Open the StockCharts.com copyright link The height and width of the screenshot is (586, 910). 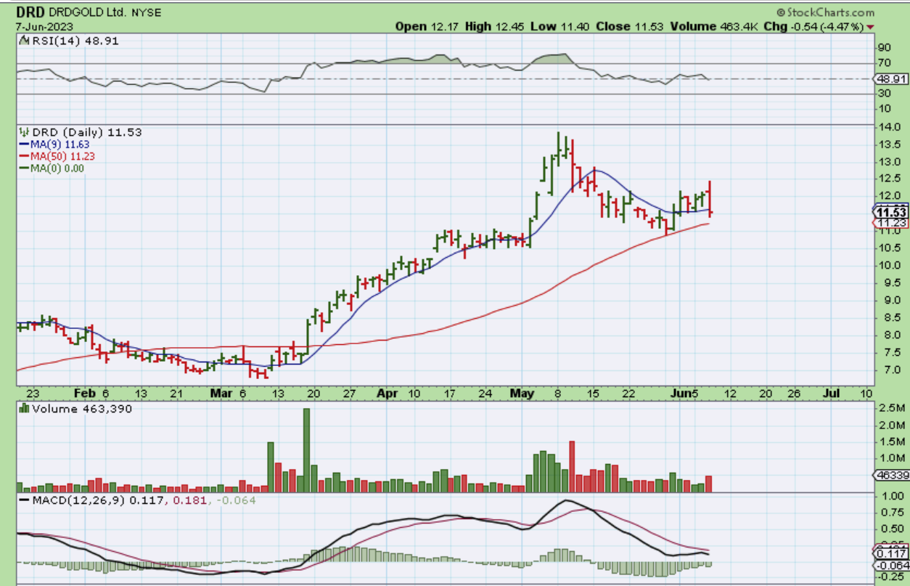click(825, 12)
